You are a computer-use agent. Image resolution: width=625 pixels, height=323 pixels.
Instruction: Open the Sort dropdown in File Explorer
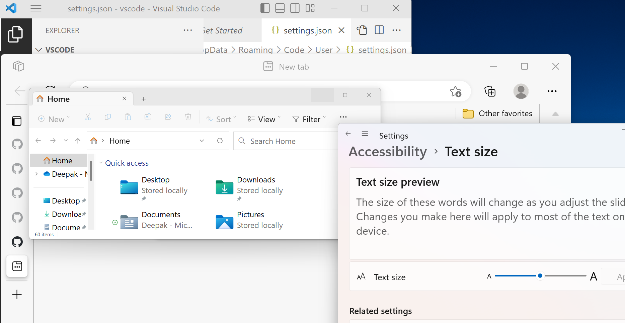tap(221, 119)
